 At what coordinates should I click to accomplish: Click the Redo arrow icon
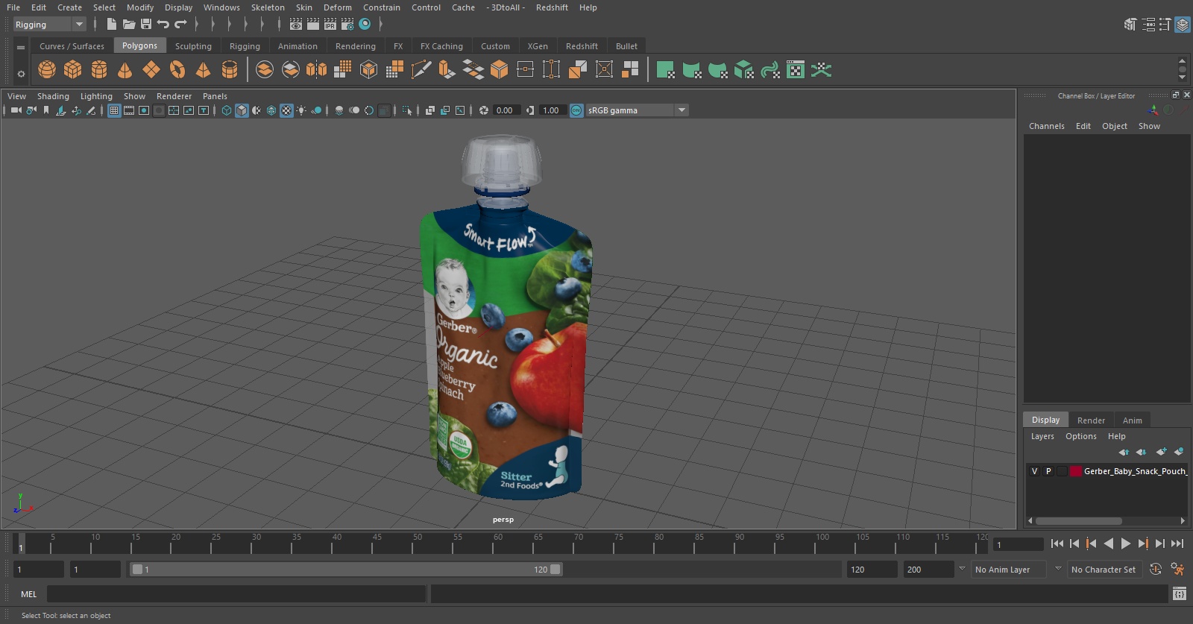click(x=180, y=24)
